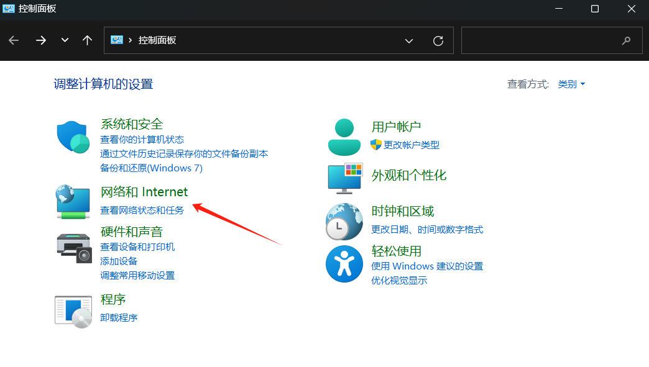
Task: Open 更改日期、时间或数字格式 link
Action: tap(426, 229)
